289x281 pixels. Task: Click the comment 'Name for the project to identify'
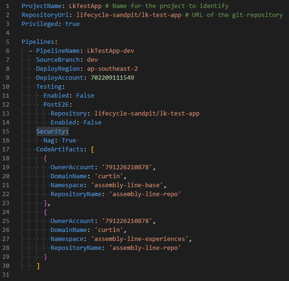167,6
